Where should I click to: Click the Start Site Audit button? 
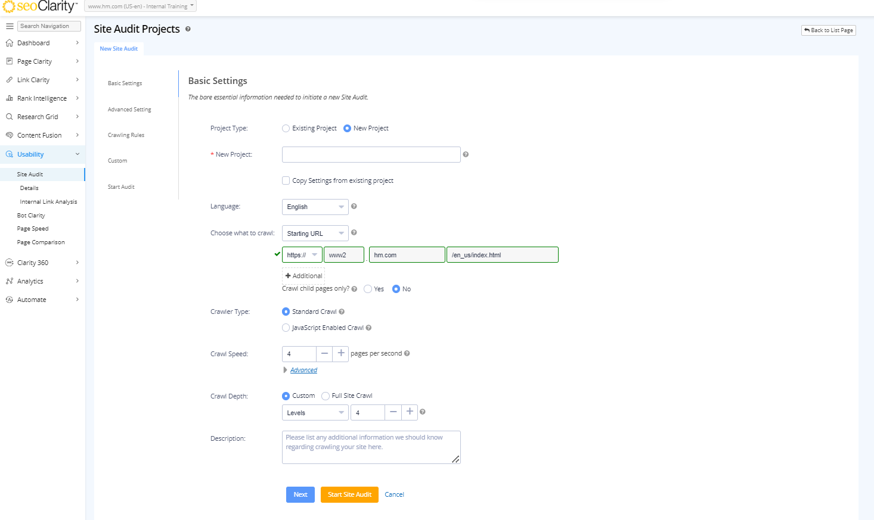349,494
